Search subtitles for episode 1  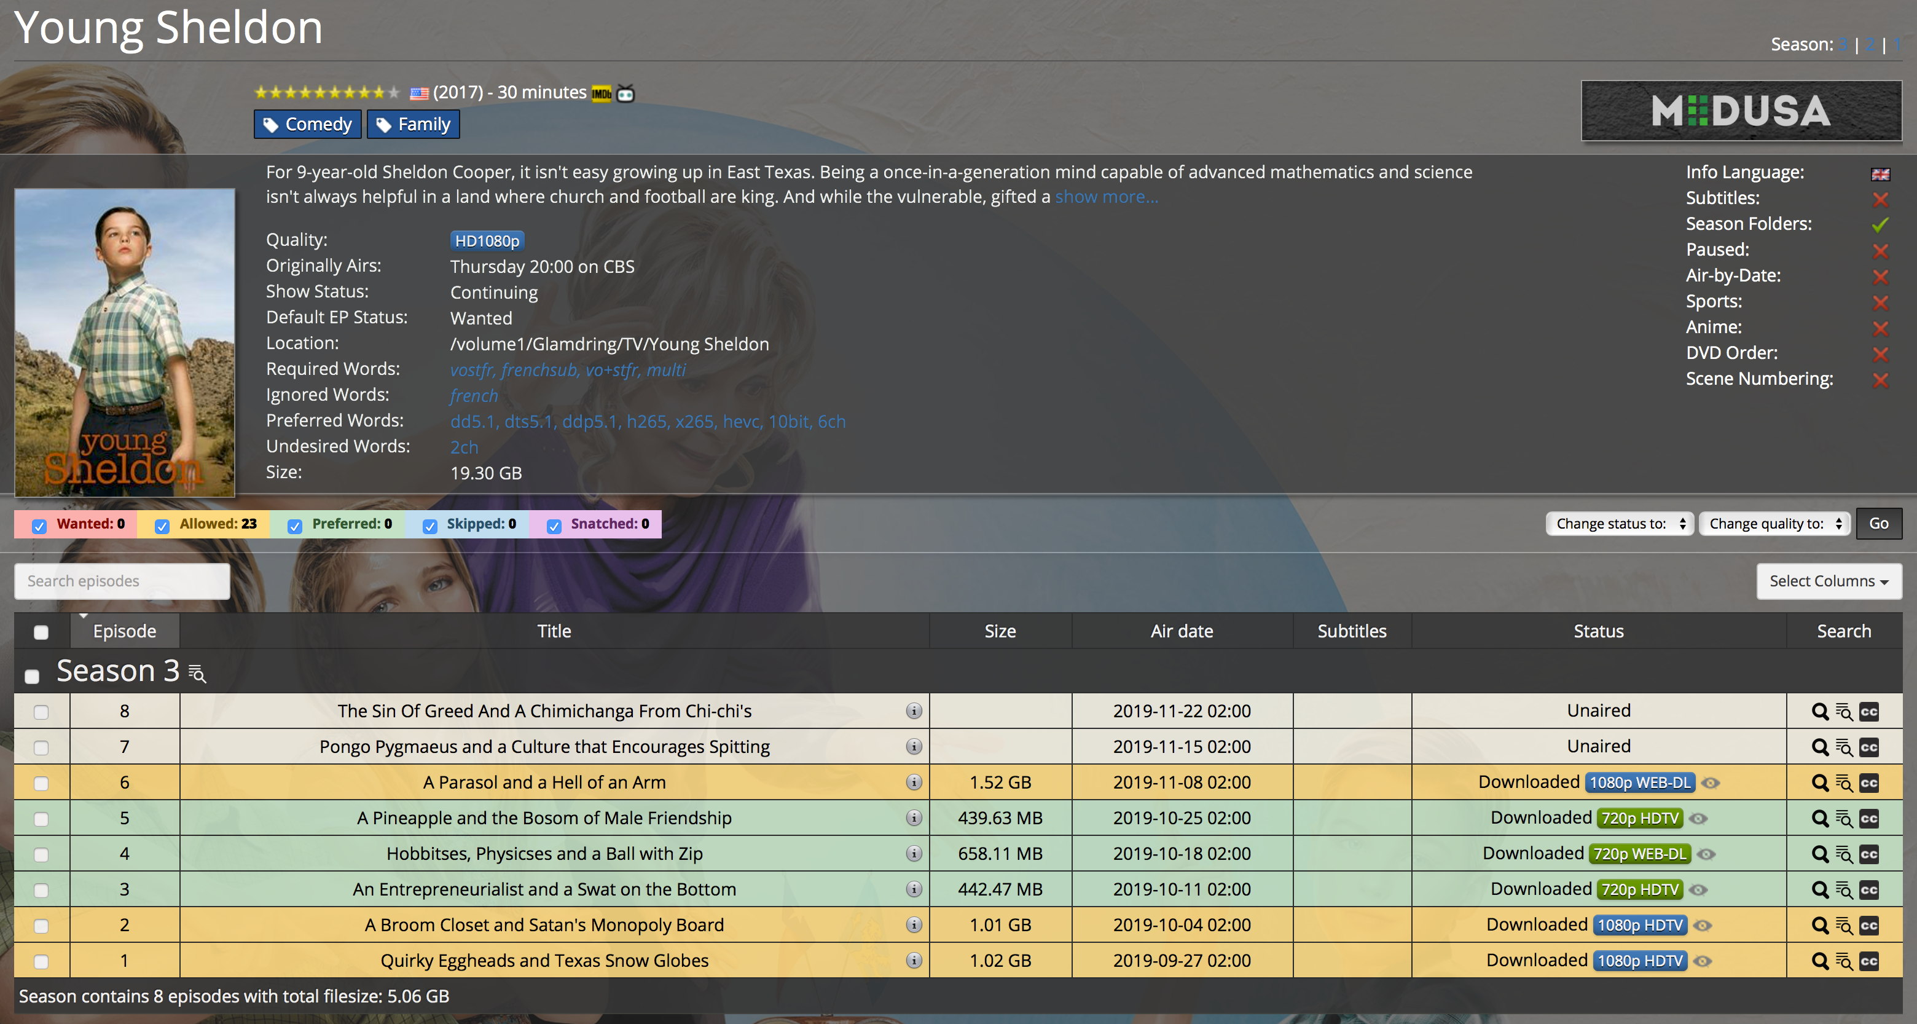(x=1869, y=961)
